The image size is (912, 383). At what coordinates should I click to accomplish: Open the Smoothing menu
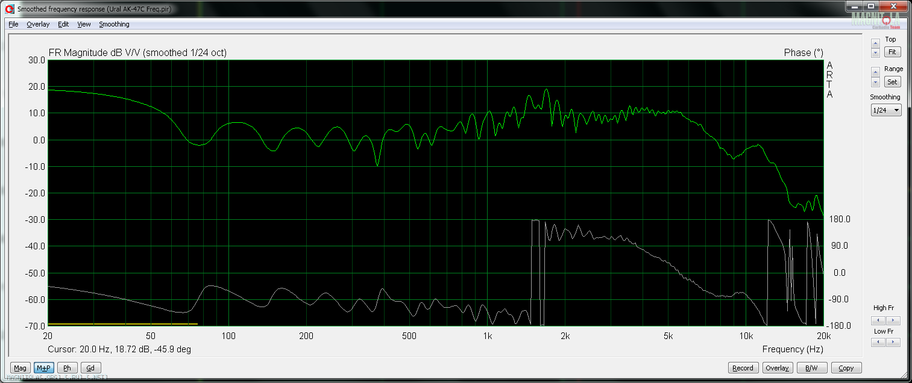point(114,24)
